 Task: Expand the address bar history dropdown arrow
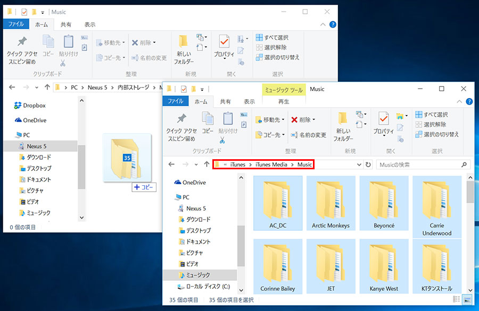click(x=359, y=165)
